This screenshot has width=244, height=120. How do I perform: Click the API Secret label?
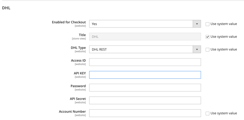(78, 99)
